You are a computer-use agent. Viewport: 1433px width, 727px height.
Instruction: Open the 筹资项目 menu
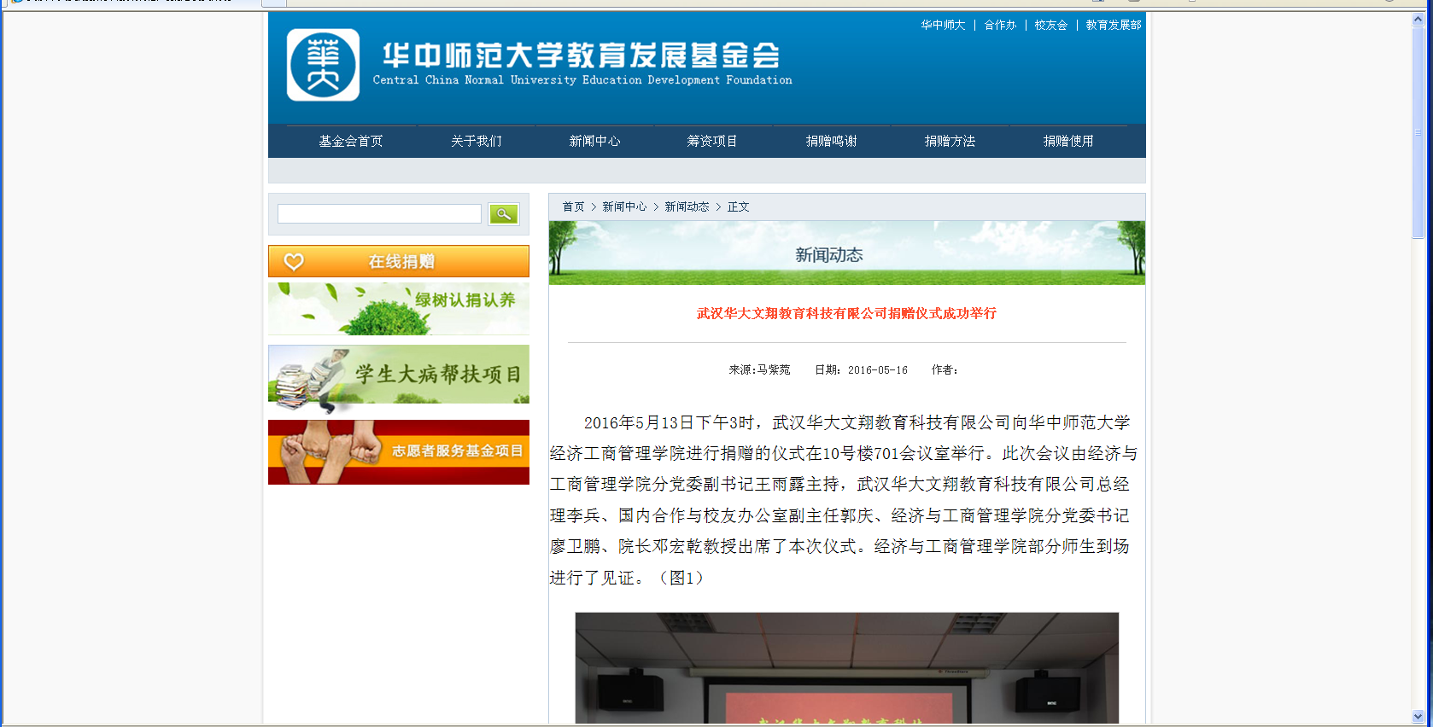click(x=712, y=142)
